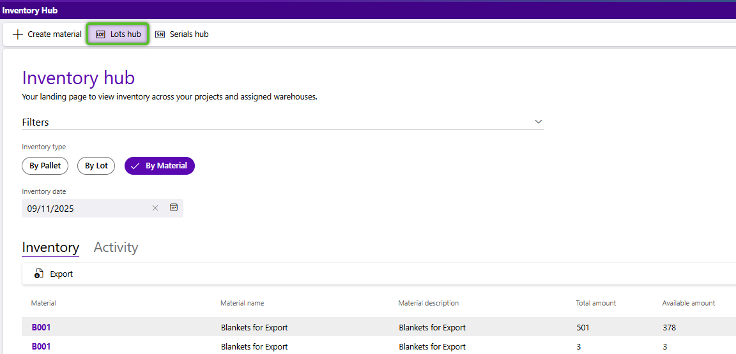This screenshot has height=354, width=736.
Task: Sort by the Material name column header
Action: coord(242,303)
